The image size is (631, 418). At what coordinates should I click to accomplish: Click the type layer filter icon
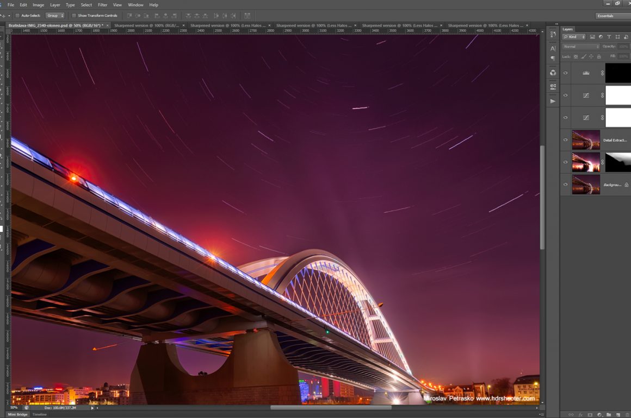[609, 37]
